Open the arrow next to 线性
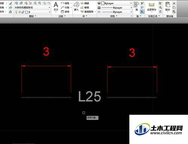The image size is (188, 144). tap(71, 3)
